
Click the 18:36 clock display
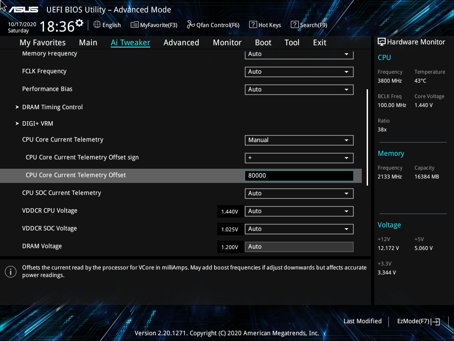pos(57,26)
